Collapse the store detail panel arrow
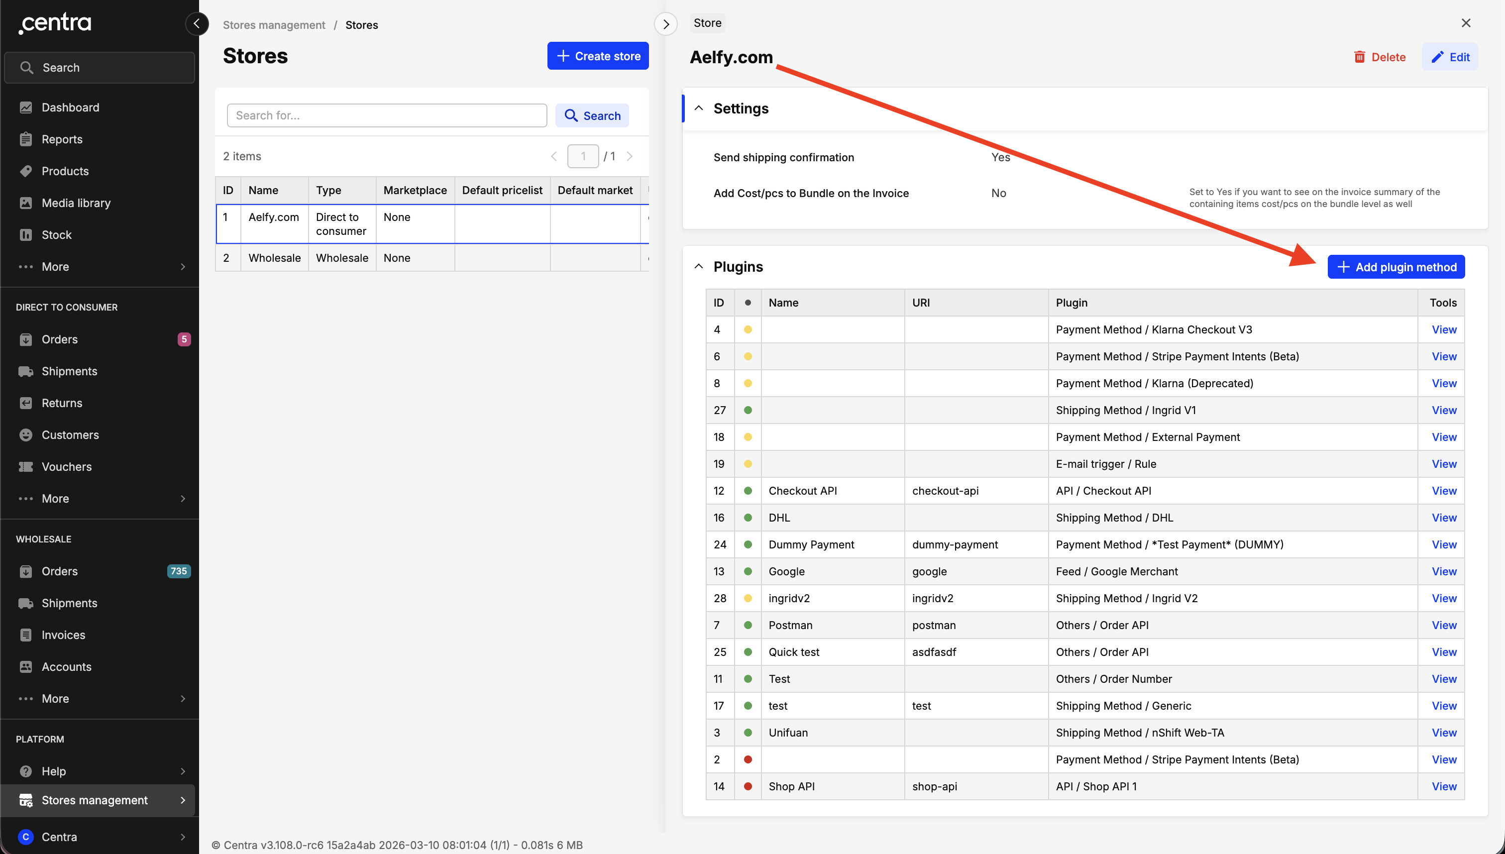1505x854 pixels. (666, 24)
